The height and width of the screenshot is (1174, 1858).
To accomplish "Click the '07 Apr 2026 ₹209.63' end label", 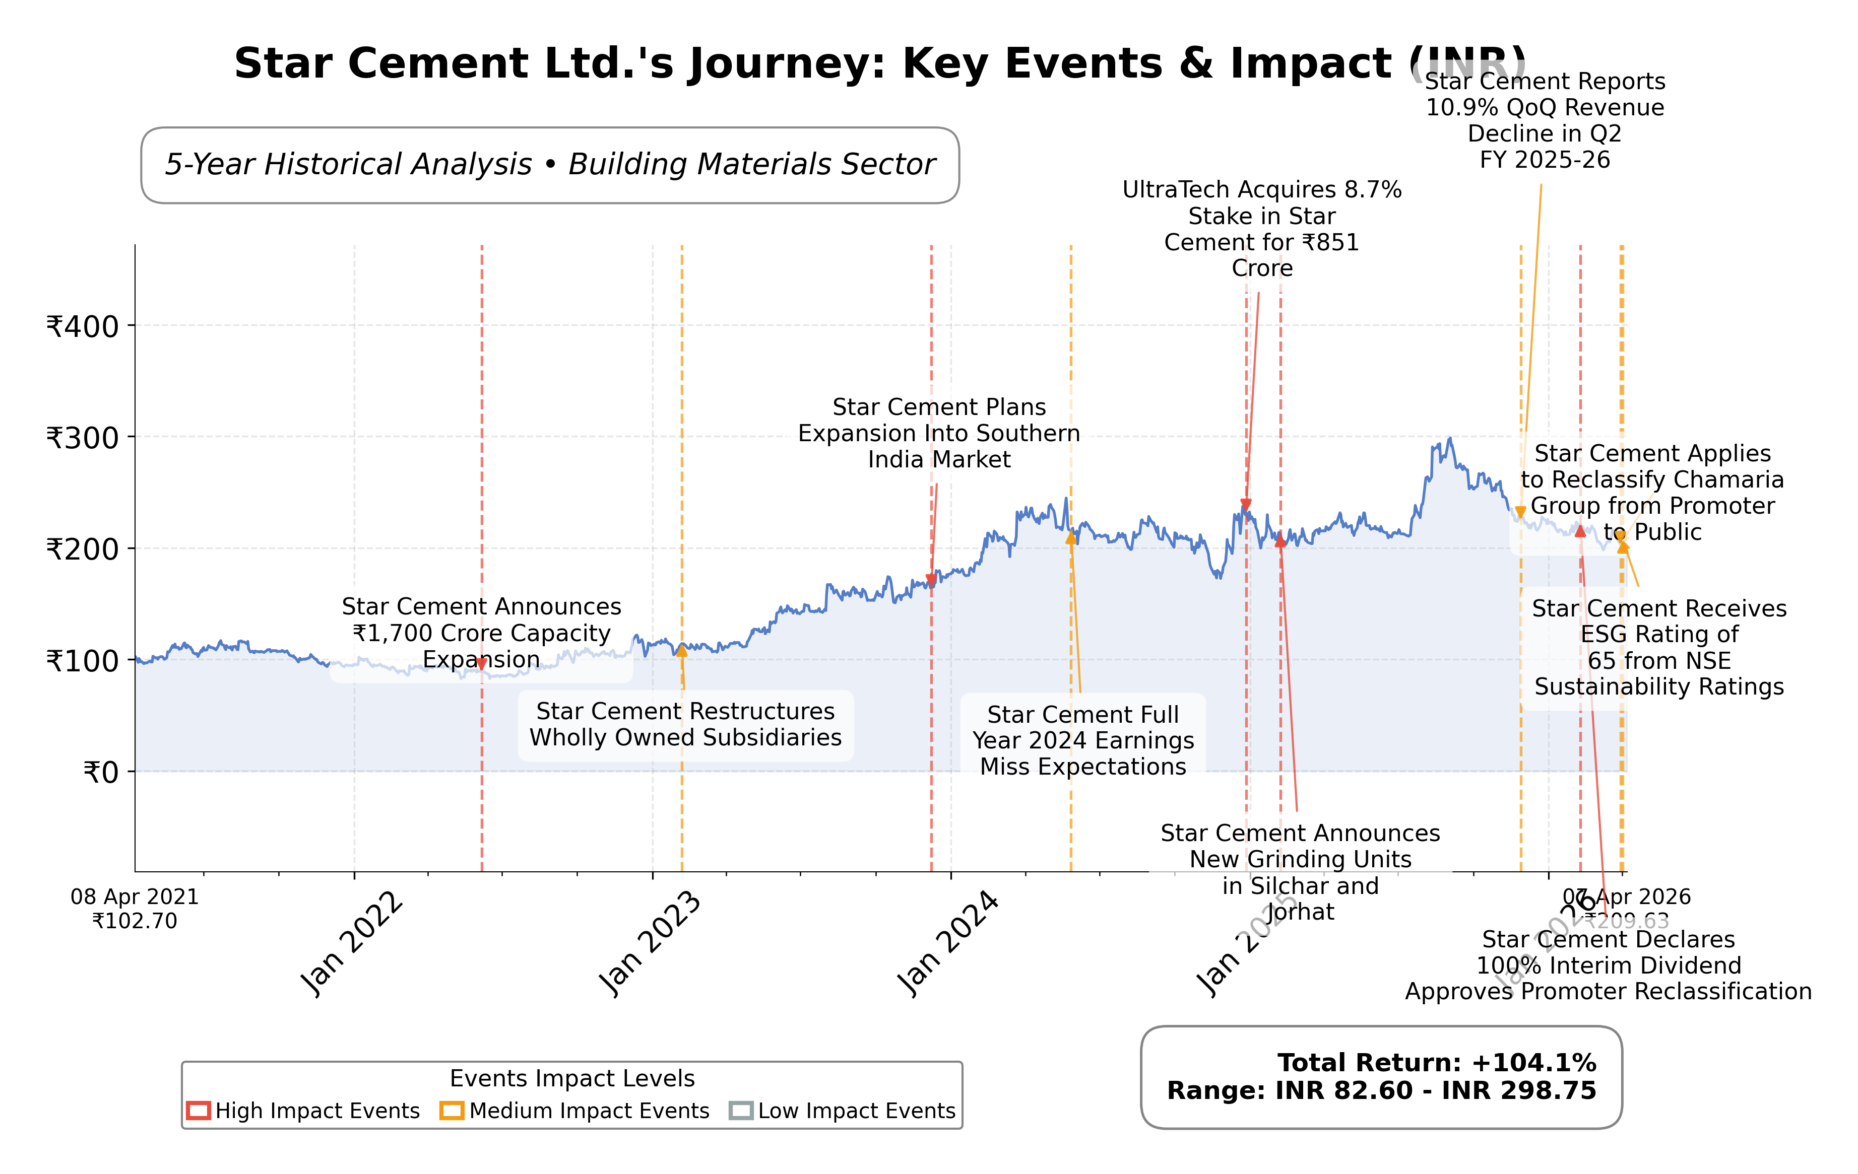I will (1627, 909).
